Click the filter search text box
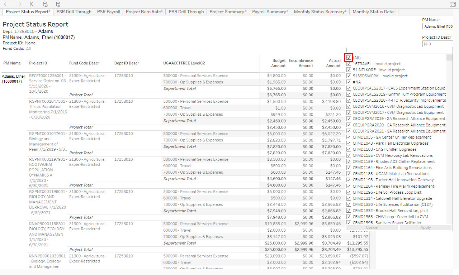 pyautogui.click(x=398, y=50)
